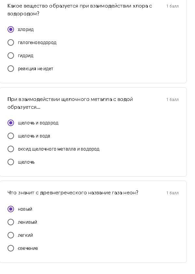The width and height of the screenshot is (195, 274).
Task: Click the 'галогеноводород' answer label text
Action: coord(37,43)
